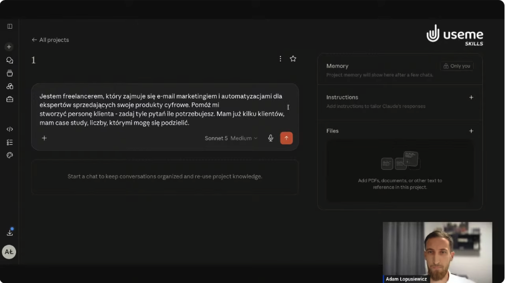Click the Only you visibility button
The image size is (505, 283).
coord(457,66)
